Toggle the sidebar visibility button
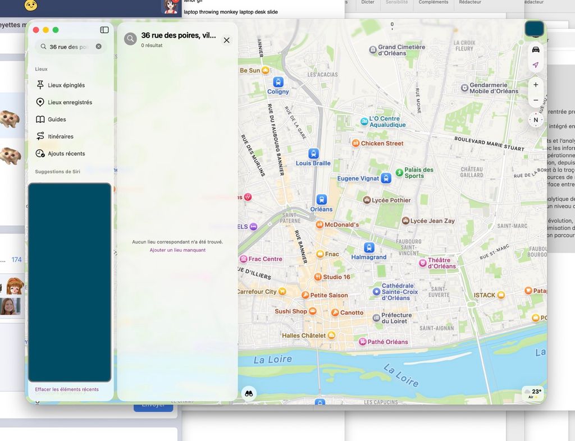The image size is (575, 441). point(104,30)
